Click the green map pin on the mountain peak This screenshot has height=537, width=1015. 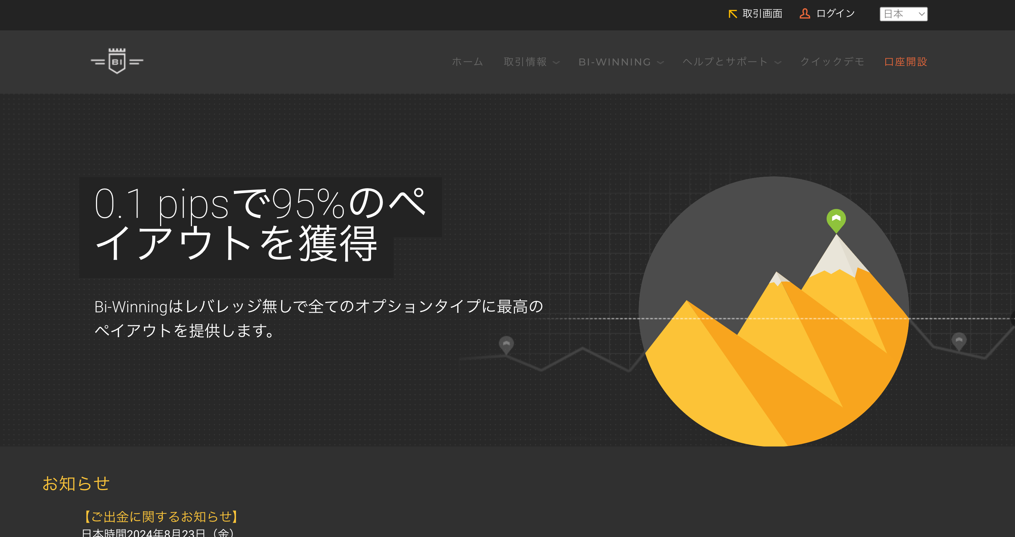[x=836, y=221]
